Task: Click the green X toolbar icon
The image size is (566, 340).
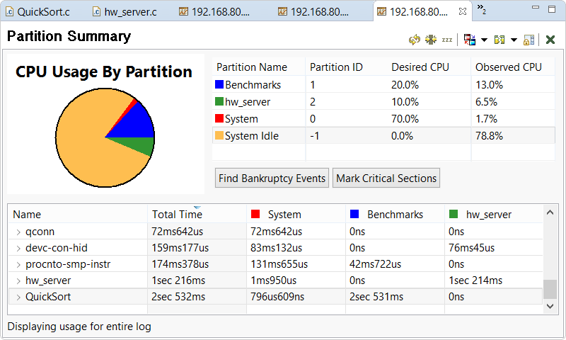Action: pyautogui.click(x=550, y=40)
